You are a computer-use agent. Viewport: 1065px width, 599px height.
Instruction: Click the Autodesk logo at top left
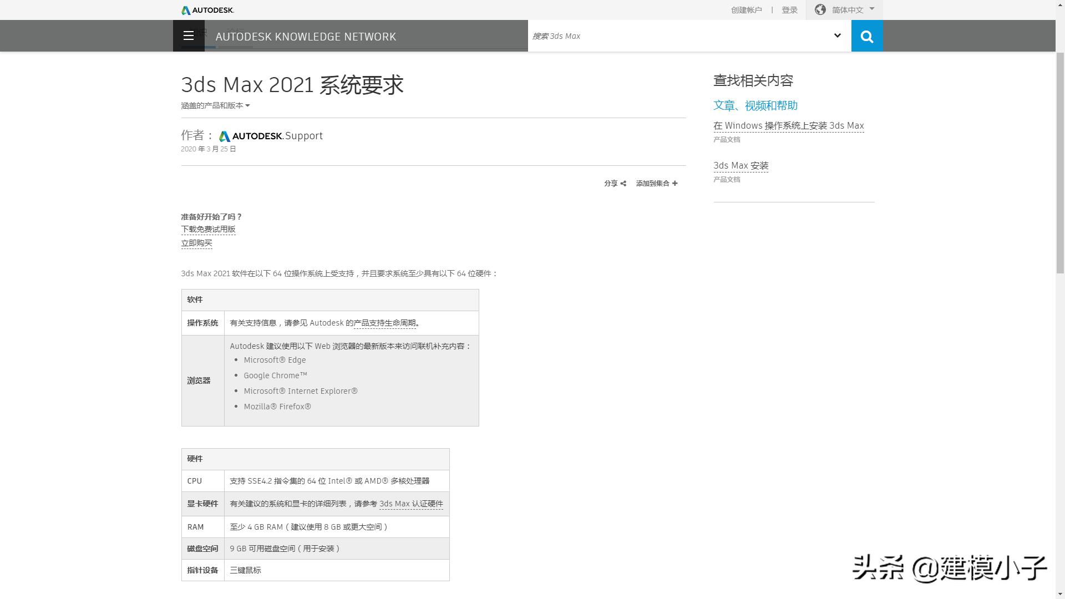point(207,9)
